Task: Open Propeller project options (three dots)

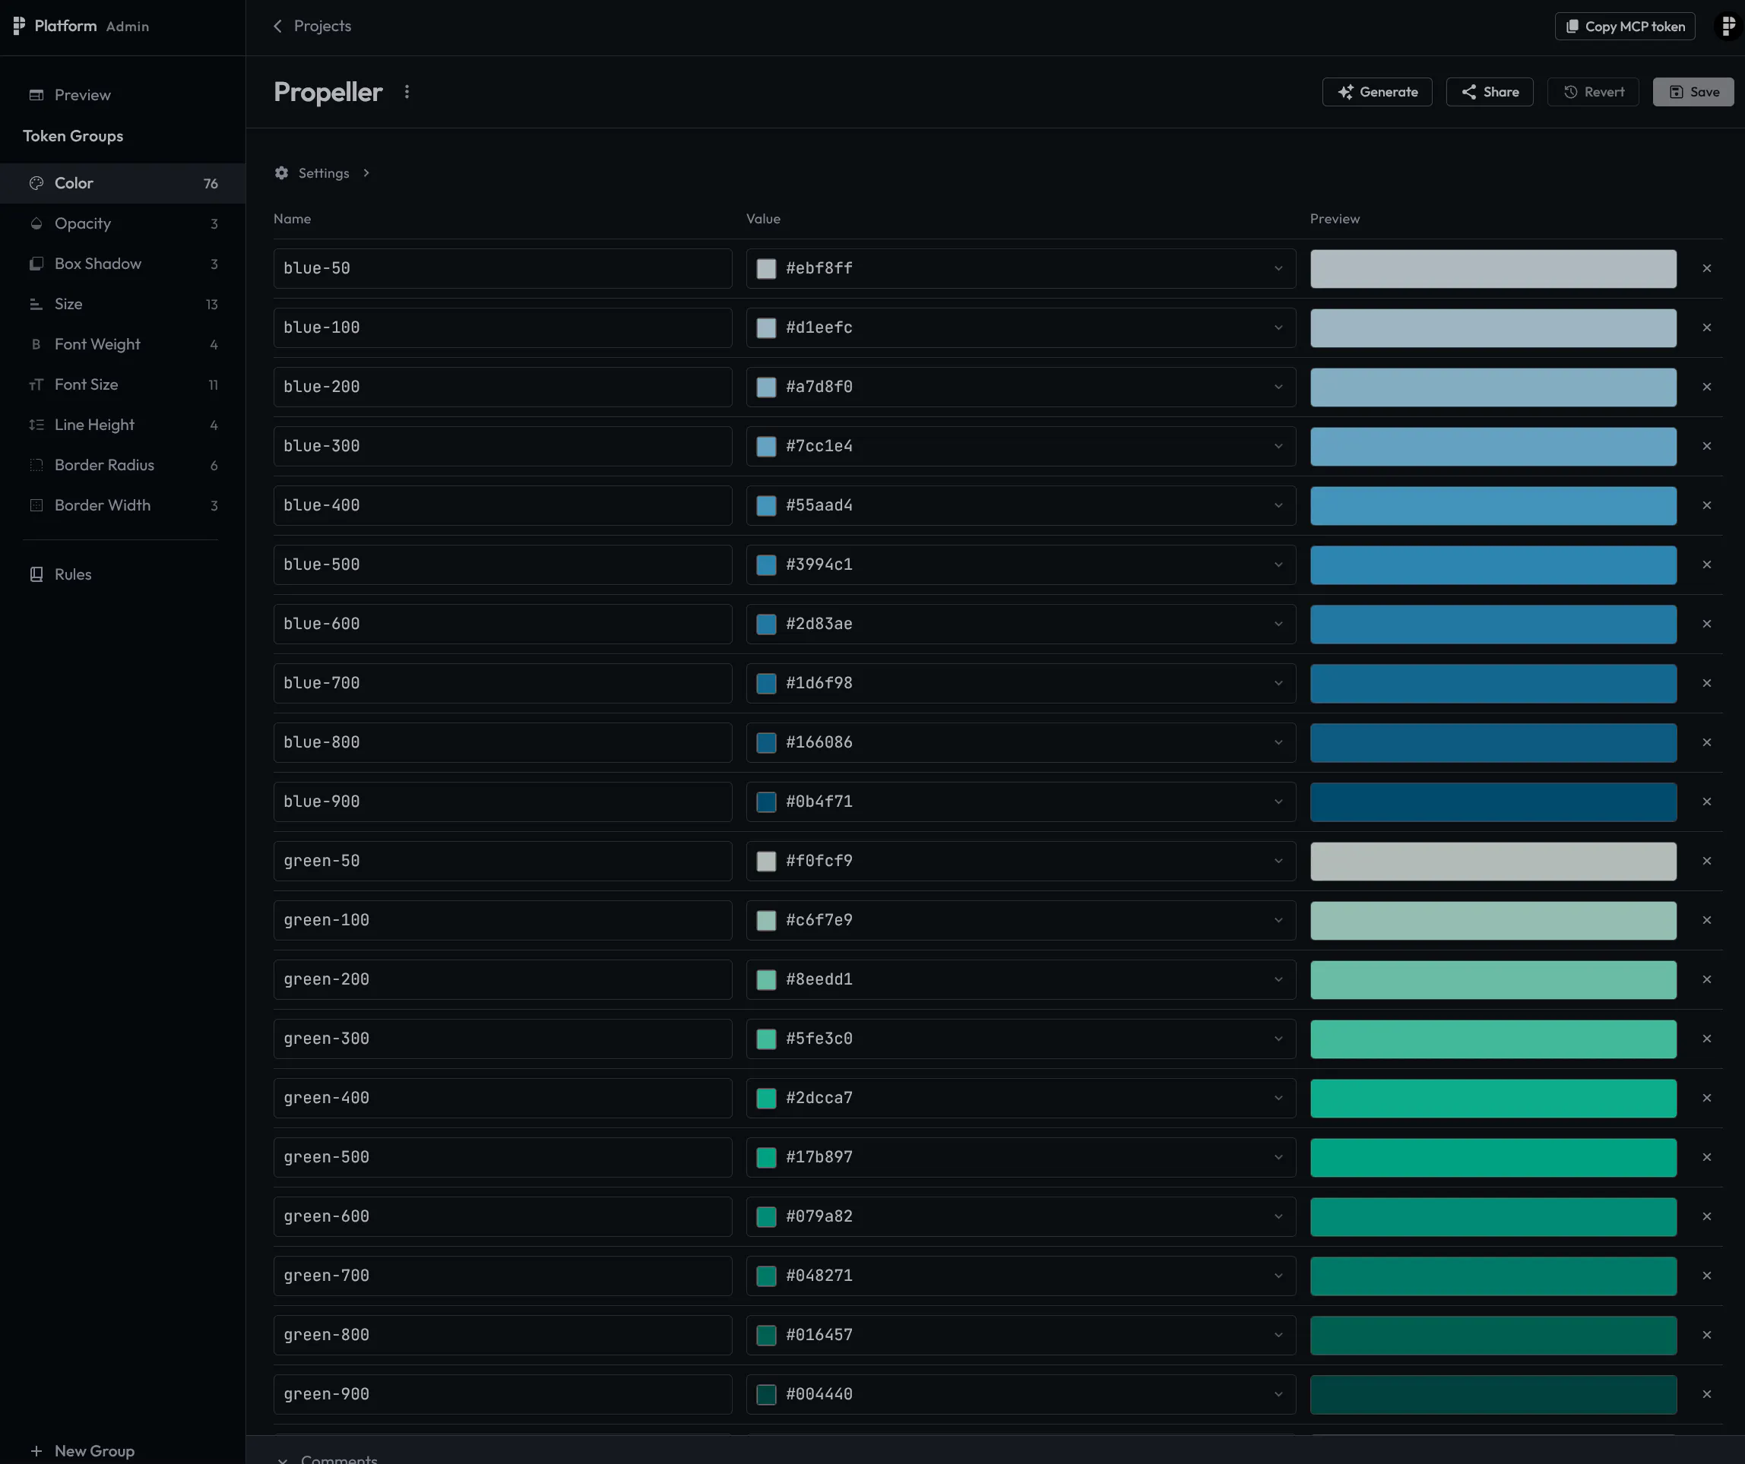Action: (407, 92)
